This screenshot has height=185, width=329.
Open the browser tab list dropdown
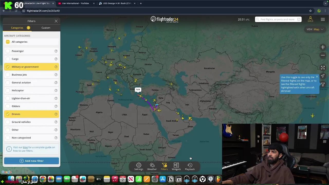pos(326,3)
